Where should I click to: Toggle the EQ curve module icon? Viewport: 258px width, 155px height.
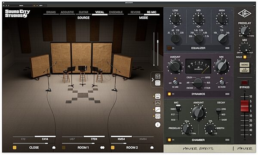[158, 103]
